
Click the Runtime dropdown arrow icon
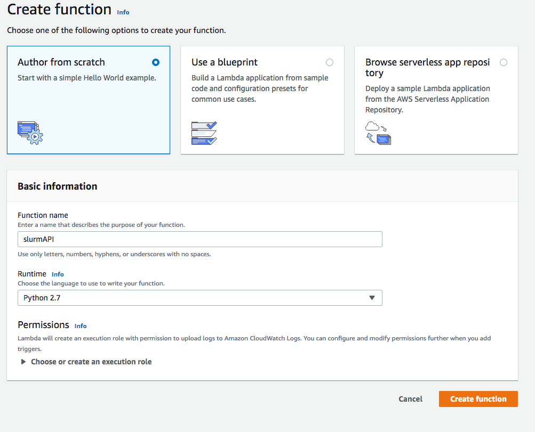pos(372,298)
